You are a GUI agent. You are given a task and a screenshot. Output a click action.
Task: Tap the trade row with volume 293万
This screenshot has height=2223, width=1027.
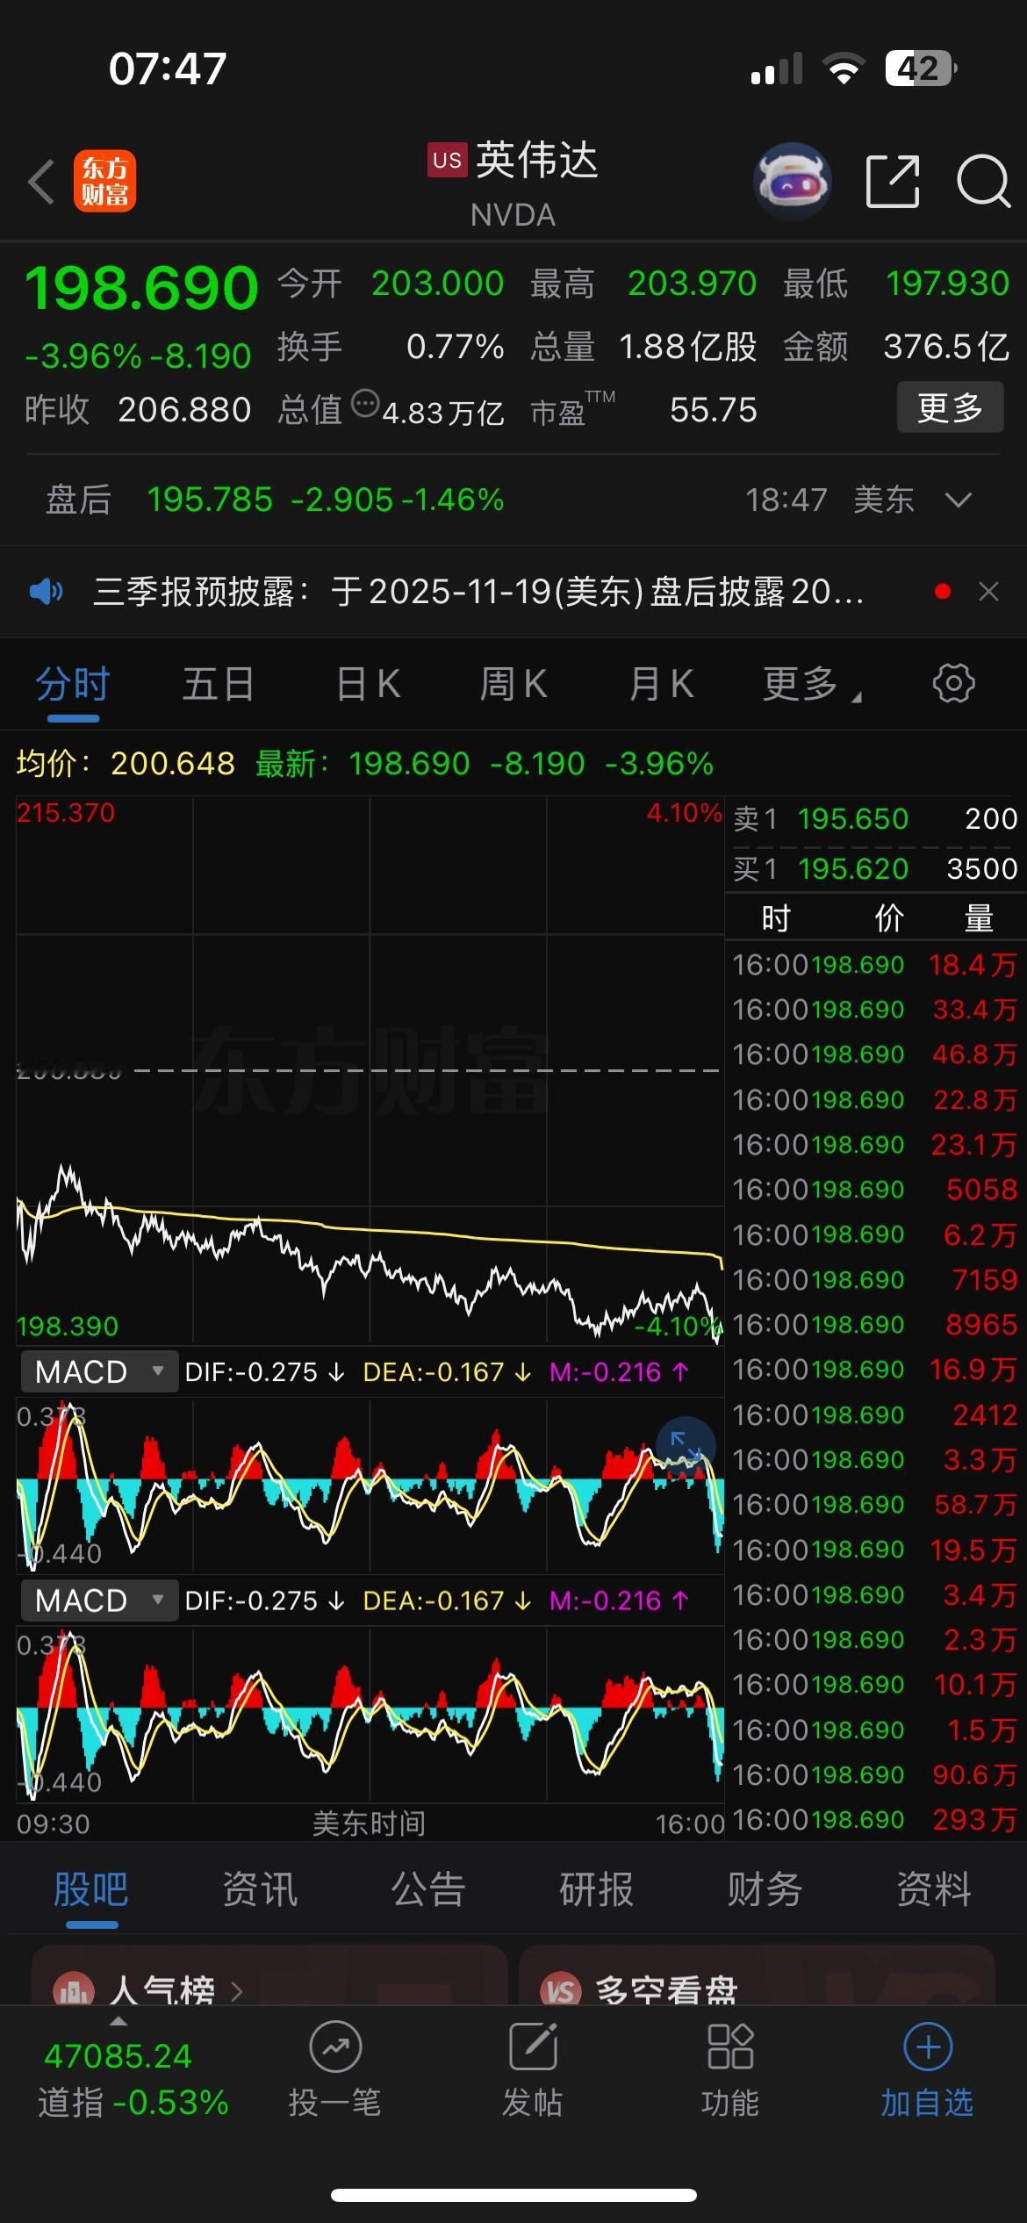(875, 1819)
